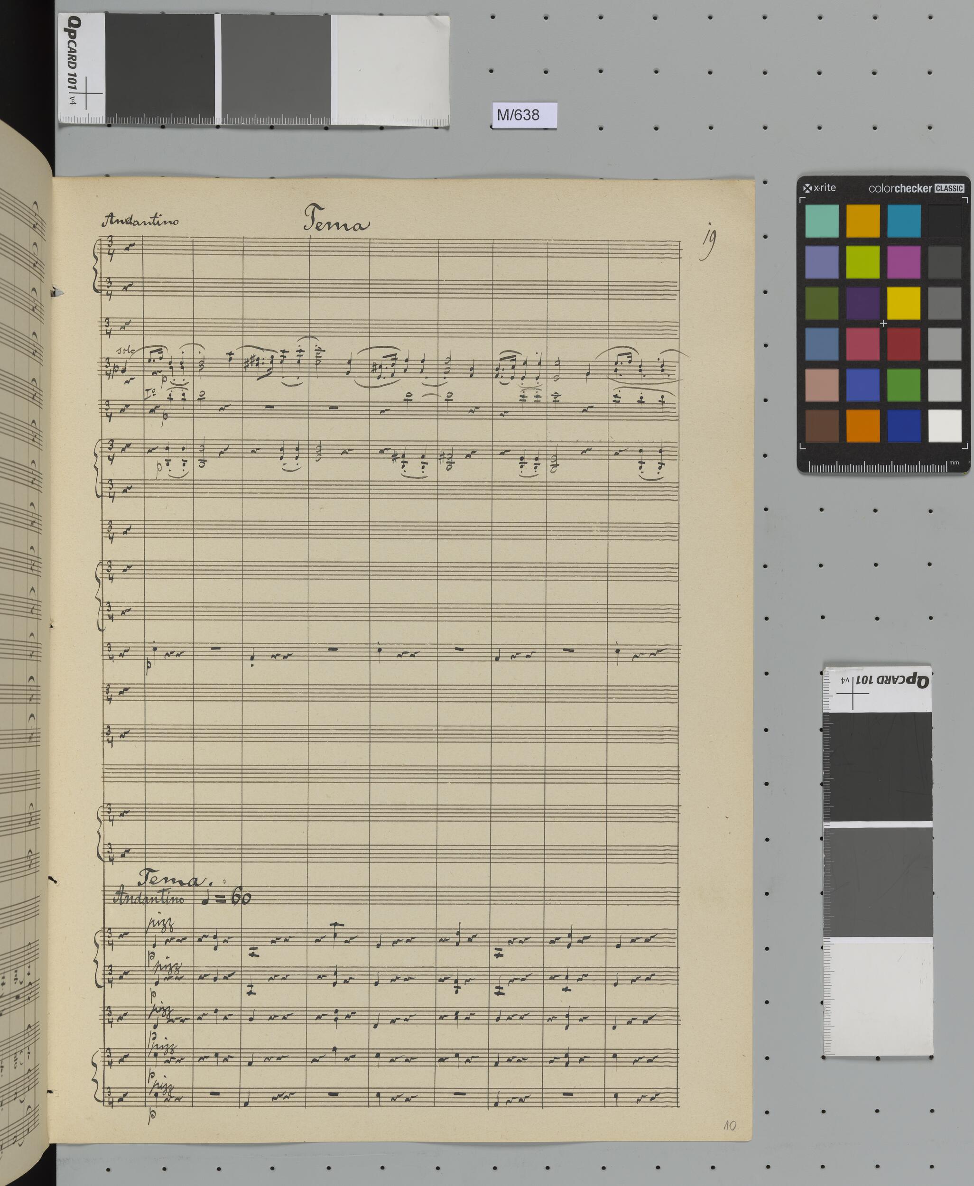Image resolution: width=974 pixels, height=1186 pixels.
Task: Click the yellow patch on the colorchecker
Action: point(903,303)
